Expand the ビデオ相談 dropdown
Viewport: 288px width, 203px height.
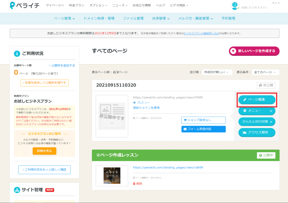pyautogui.click(x=179, y=5)
